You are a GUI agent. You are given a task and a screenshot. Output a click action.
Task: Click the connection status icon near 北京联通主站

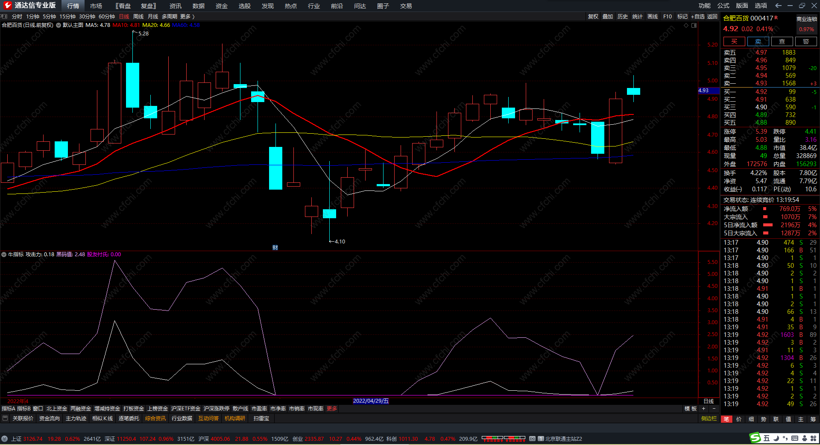[x=533, y=439]
